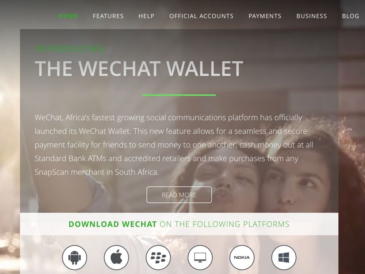Click the WeChat Wallet description paragraph
The image size is (365, 274).
174,145
